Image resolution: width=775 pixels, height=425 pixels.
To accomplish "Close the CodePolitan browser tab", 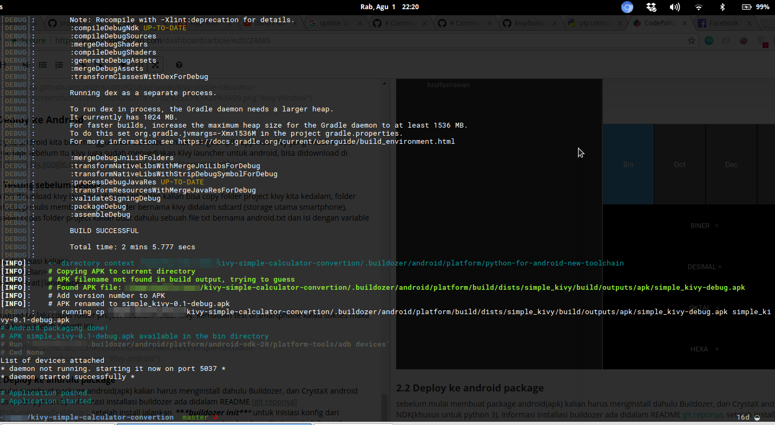I will click(685, 23).
